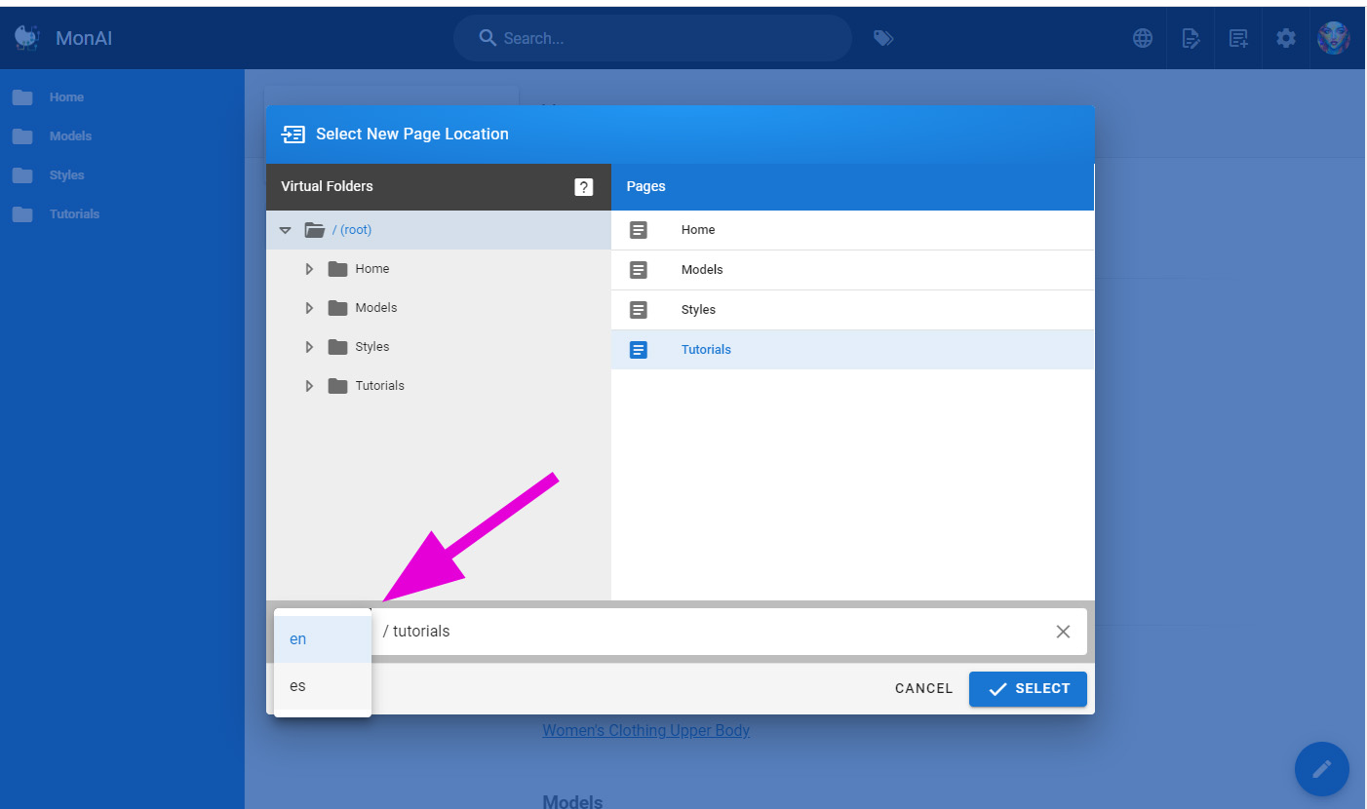Expand the Tutorials virtual folder arrow
Image resolution: width=1367 pixels, height=809 pixels.
point(309,386)
